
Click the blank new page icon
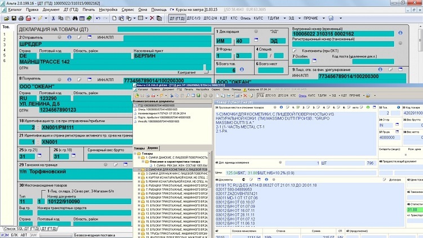point(114,19)
